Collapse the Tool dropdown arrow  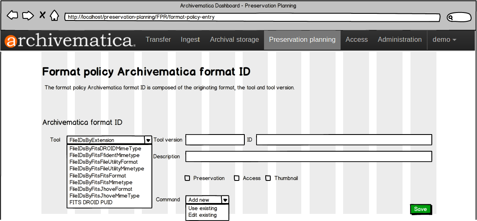coord(148,140)
